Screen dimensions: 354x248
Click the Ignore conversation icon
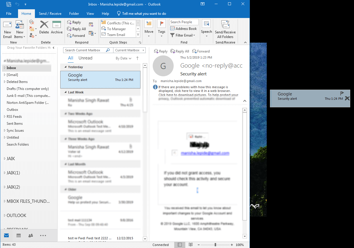click(x=32, y=22)
